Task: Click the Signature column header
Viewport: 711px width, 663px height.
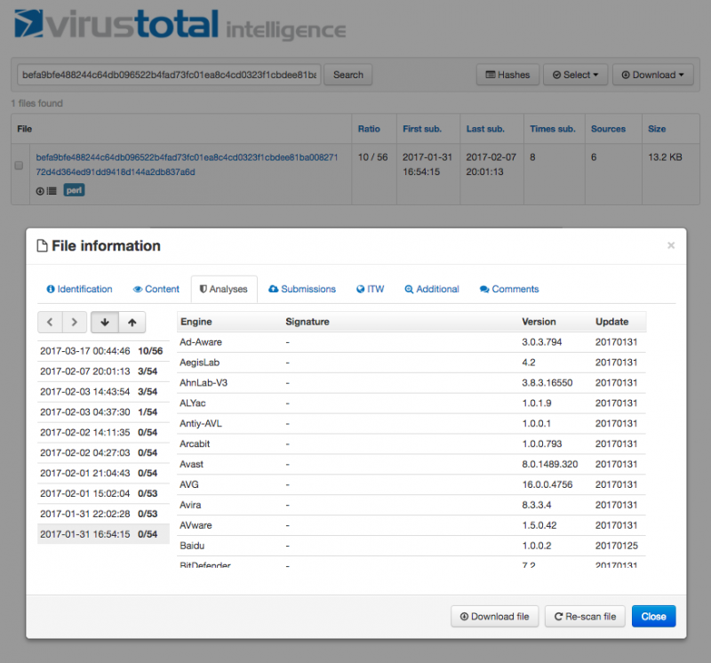Action: (308, 322)
